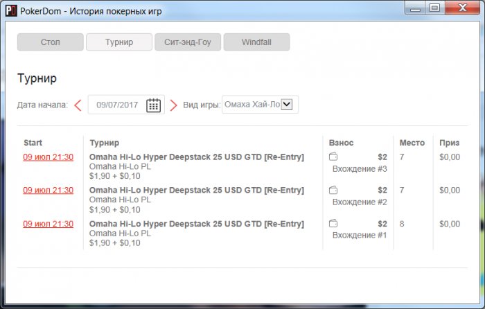Switch to the Стол tab
The height and width of the screenshot is (309, 485).
[51, 42]
